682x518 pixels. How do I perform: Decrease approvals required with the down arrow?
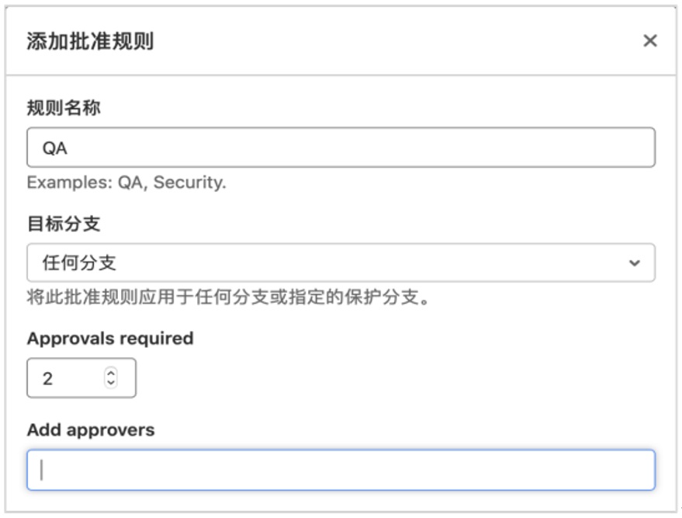(x=111, y=382)
